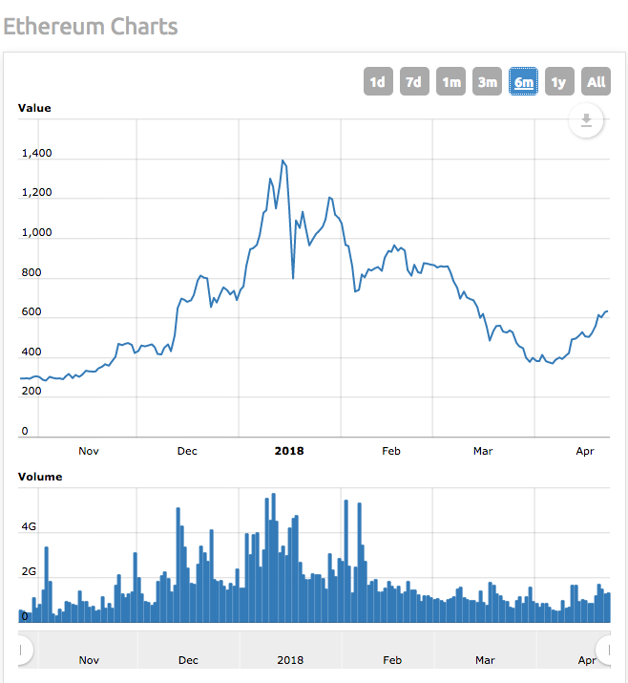The image size is (628, 683).
Task: Click Mar label under value chart
Action: 483,451
